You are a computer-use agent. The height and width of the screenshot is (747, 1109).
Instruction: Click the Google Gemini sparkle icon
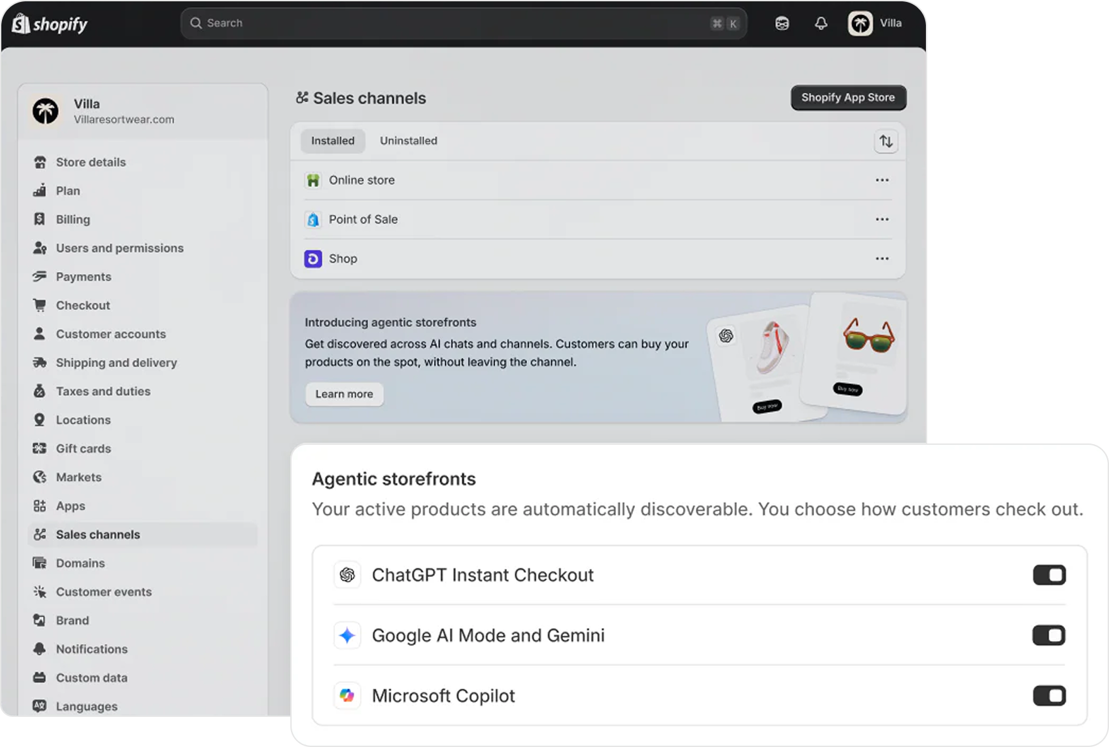(347, 635)
